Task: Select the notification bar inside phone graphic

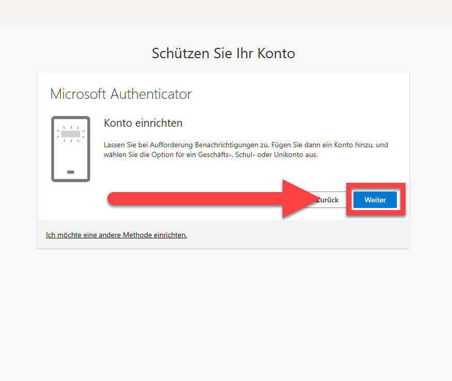Action: [x=71, y=134]
